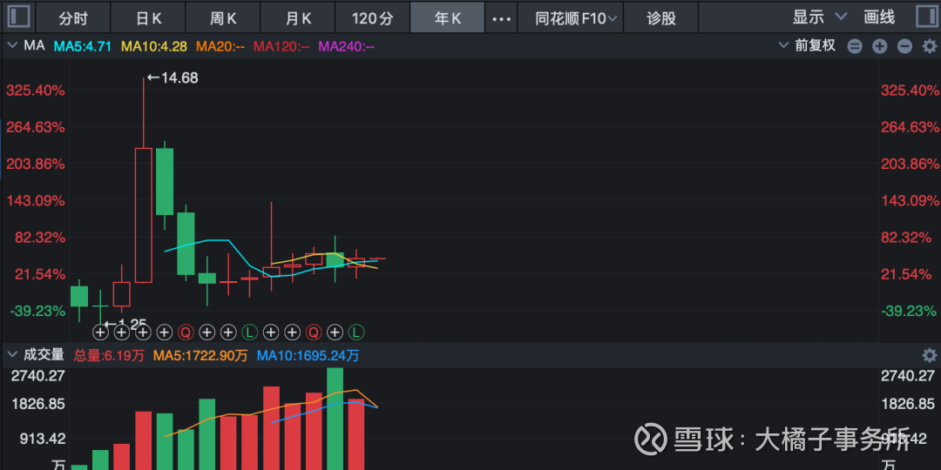Expand the 显示 dropdown
This screenshot has height=470, width=941.
819,17
